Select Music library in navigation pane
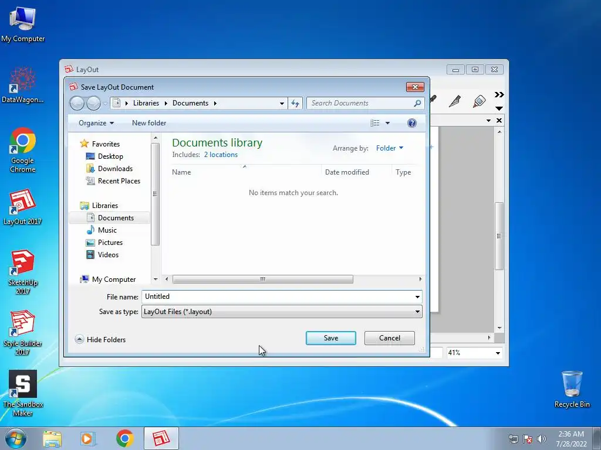The width and height of the screenshot is (601, 450). (107, 230)
